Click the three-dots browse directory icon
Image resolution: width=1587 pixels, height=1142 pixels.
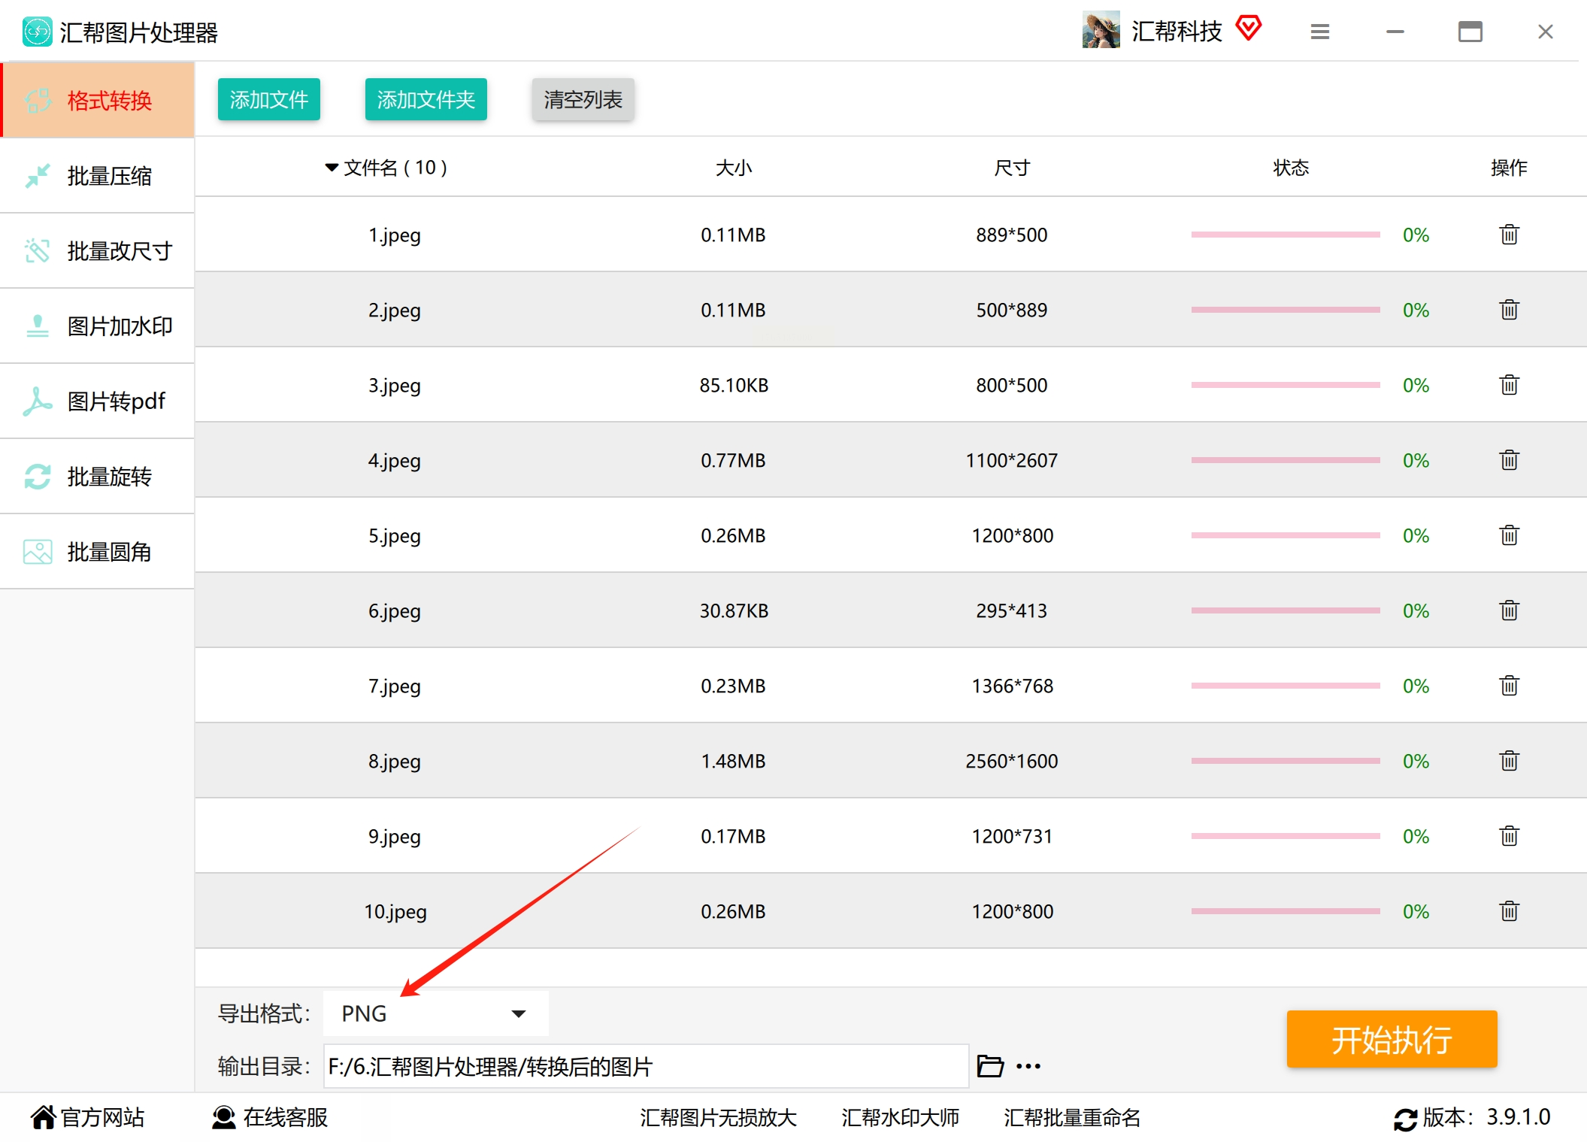[1028, 1066]
